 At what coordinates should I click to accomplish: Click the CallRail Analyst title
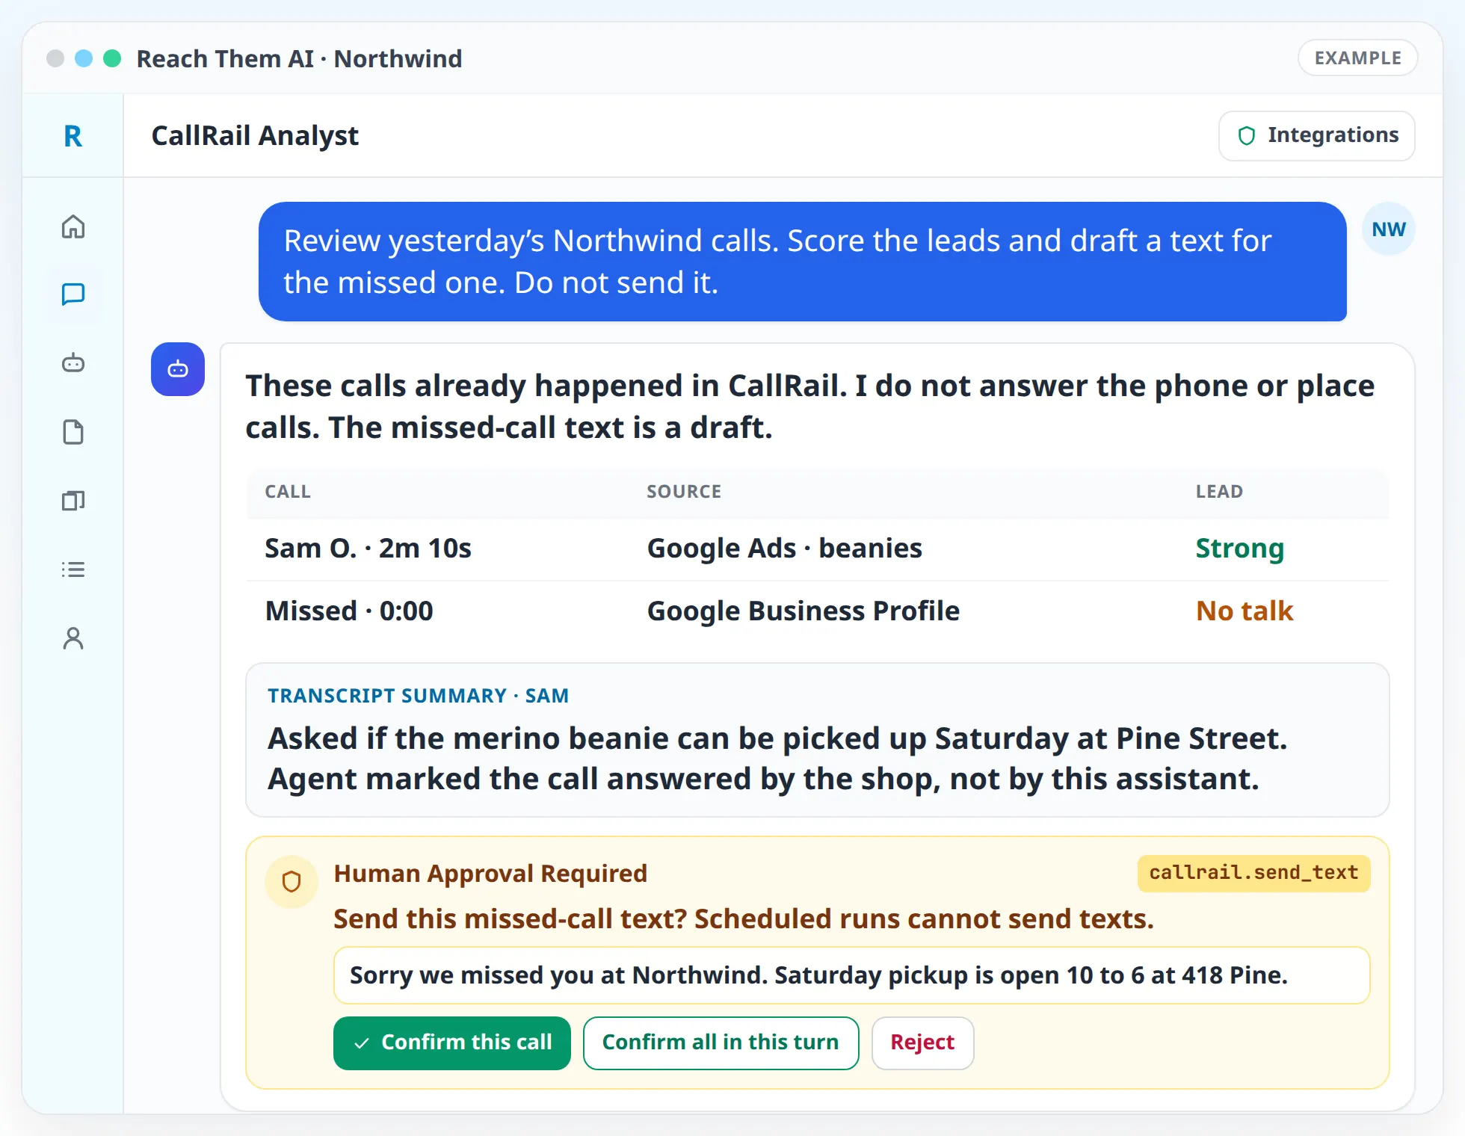255,136
